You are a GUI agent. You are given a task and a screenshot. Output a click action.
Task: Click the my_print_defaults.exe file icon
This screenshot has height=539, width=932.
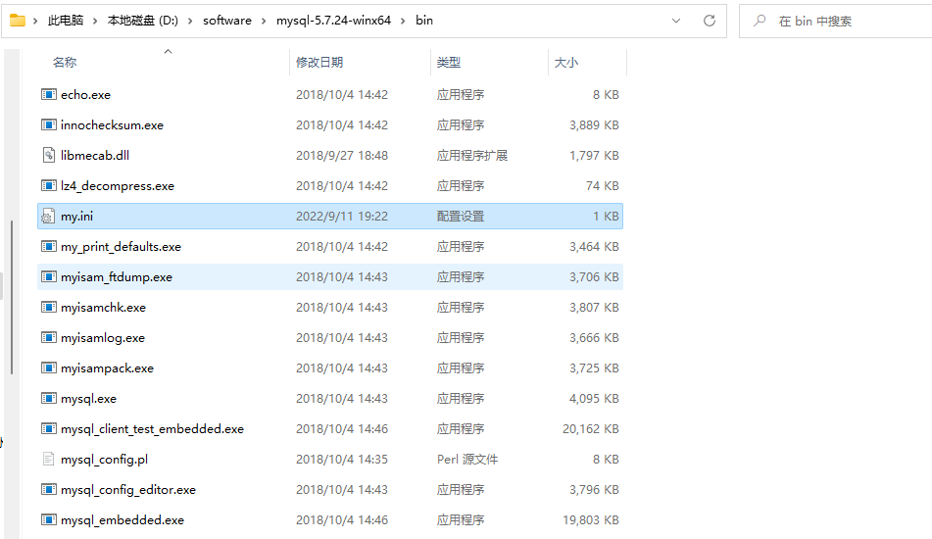(x=49, y=246)
